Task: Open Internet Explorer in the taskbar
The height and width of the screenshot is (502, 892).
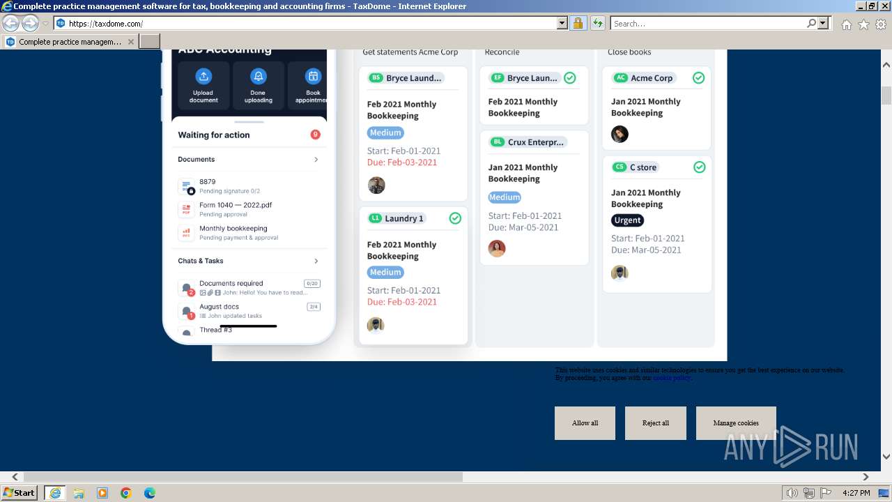Action: (x=54, y=492)
